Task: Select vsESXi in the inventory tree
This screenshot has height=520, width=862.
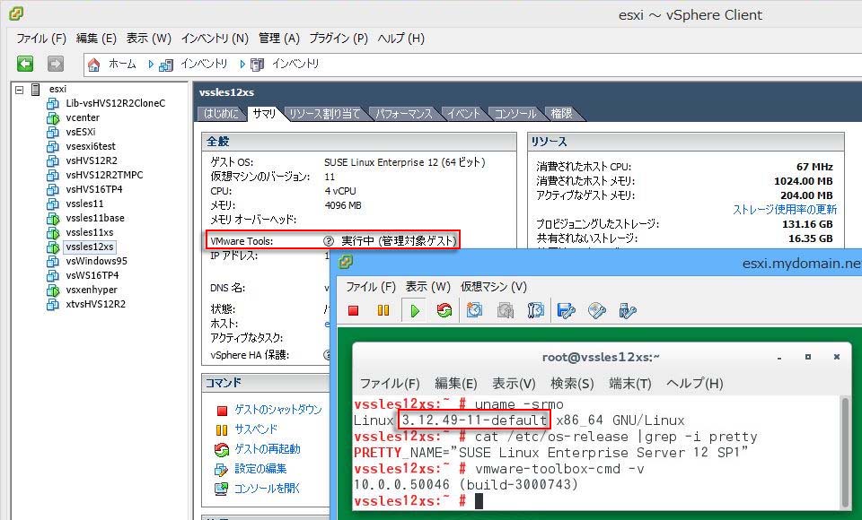Action: pyautogui.click(x=81, y=132)
